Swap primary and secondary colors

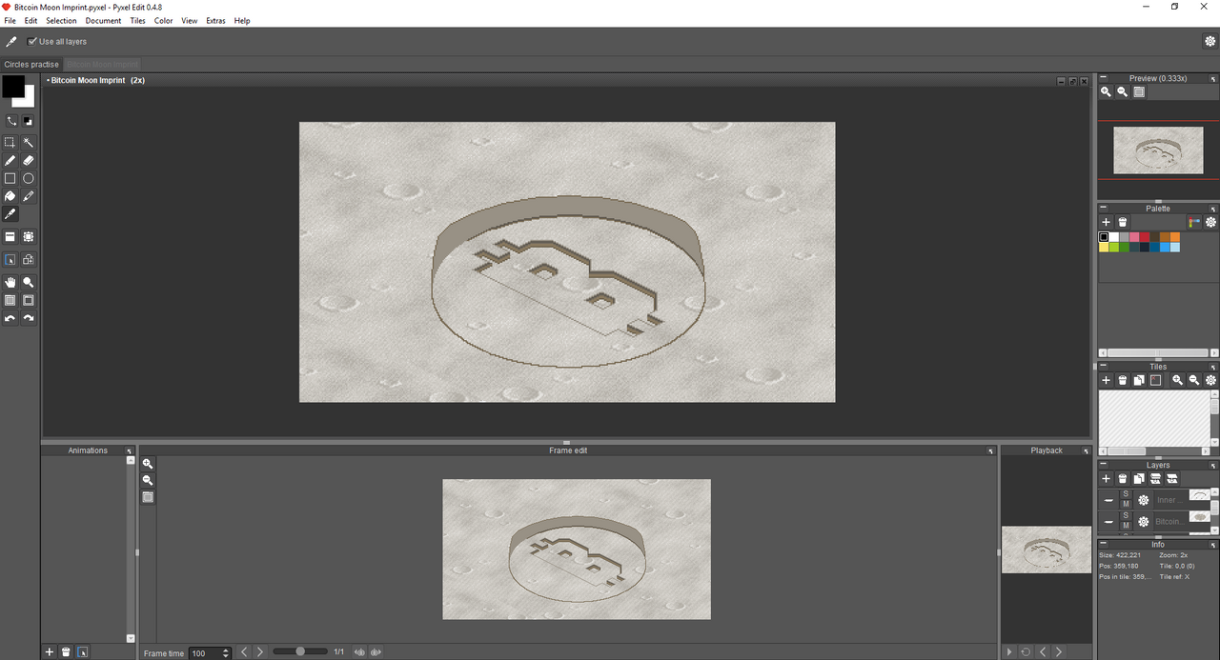point(11,121)
